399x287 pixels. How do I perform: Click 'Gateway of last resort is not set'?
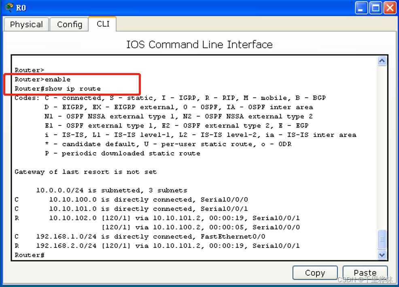[x=86, y=172]
